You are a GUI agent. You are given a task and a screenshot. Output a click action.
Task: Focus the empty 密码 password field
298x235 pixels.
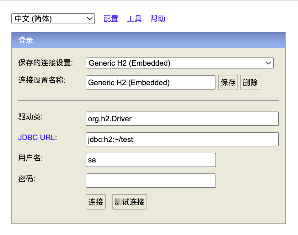[151, 181]
